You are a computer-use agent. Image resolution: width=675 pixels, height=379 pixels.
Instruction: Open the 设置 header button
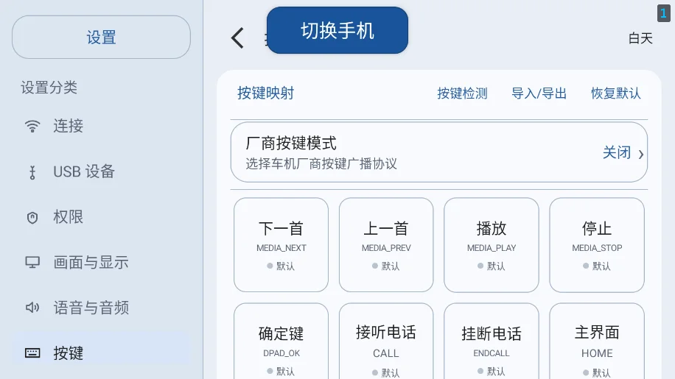[101, 37]
